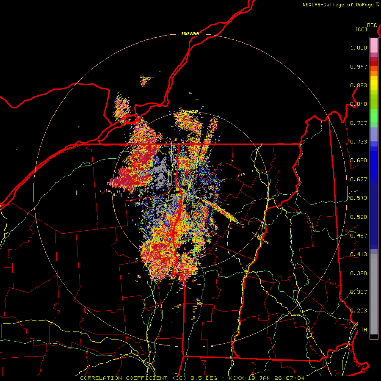
Task: Click the 0.893 legend value
Action: click(x=359, y=85)
